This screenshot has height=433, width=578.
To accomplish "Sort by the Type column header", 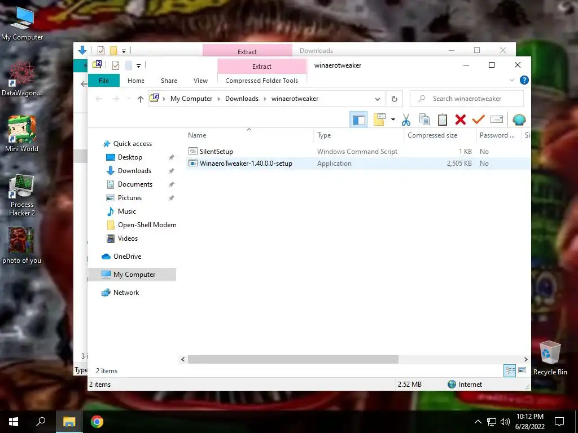I will tap(358, 135).
